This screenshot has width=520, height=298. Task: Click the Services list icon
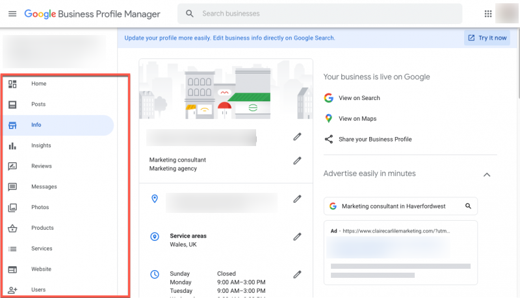click(12, 249)
